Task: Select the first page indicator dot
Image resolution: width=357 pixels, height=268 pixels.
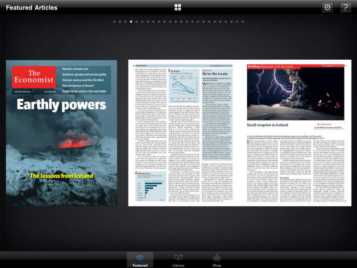Action: pyautogui.click(x=114, y=21)
